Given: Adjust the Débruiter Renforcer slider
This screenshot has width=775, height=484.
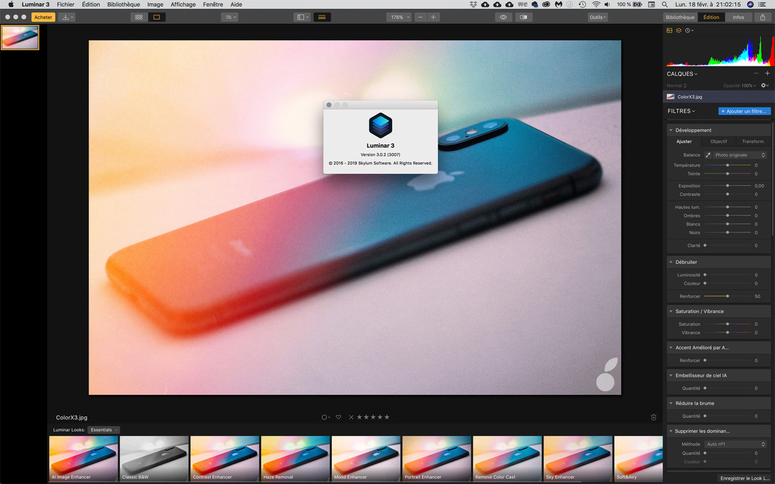Looking at the screenshot, I should click(728, 296).
